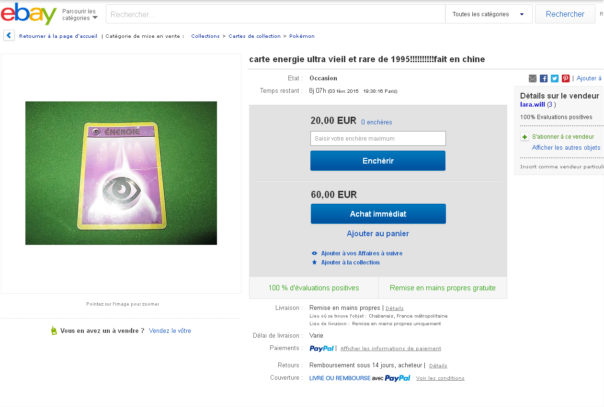Click the green price tag icon

pyautogui.click(x=54, y=330)
